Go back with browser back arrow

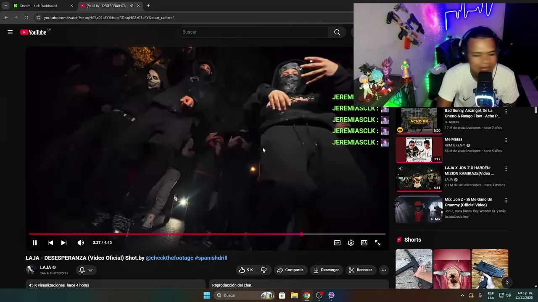click(x=6, y=18)
